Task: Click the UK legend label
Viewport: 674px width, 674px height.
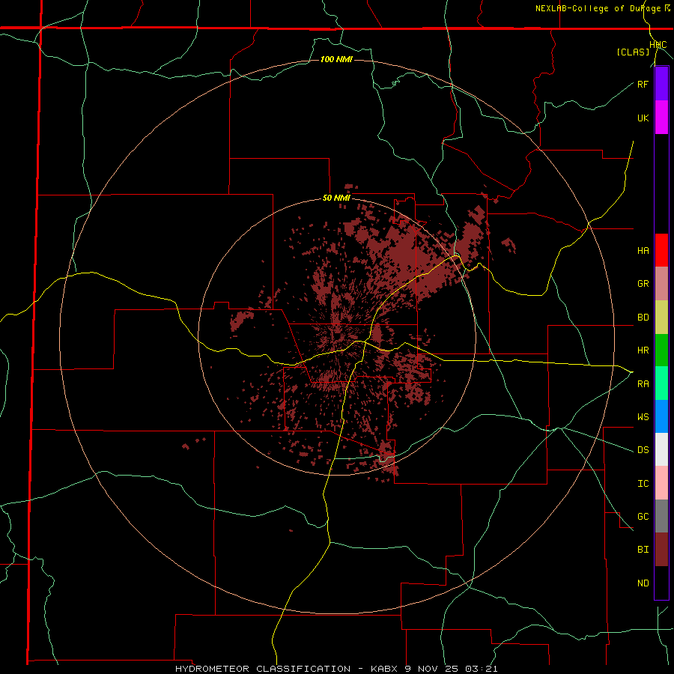Action: (x=643, y=118)
